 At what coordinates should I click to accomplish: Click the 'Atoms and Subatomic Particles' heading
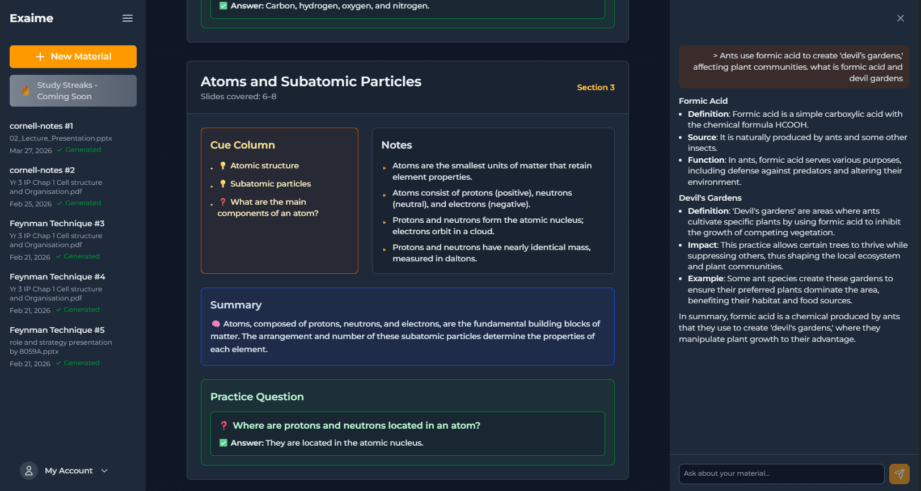coord(311,82)
